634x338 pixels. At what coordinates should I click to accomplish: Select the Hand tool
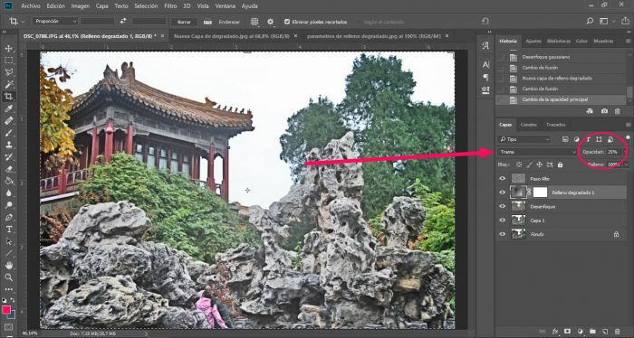pos(8,265)
